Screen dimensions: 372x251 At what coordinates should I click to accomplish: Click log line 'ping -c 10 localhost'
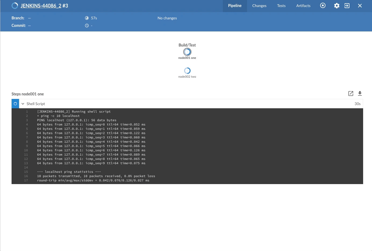(58, 116)
